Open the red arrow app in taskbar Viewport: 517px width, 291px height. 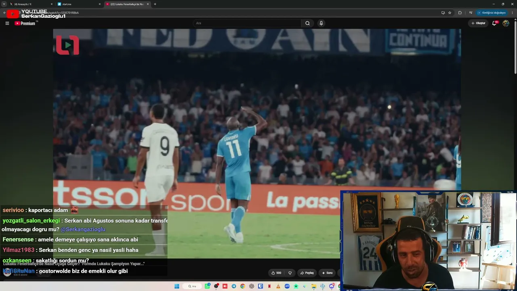[225, 286]
